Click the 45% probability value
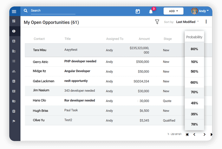The height and width of the screenshot is (149, 222). pos(194,103)
